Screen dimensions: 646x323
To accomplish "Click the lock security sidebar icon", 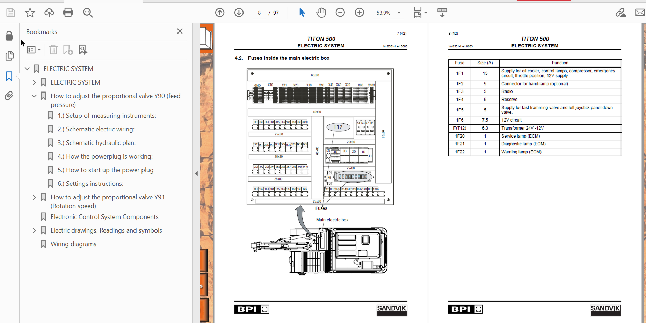I will click(x=9, y=36).
